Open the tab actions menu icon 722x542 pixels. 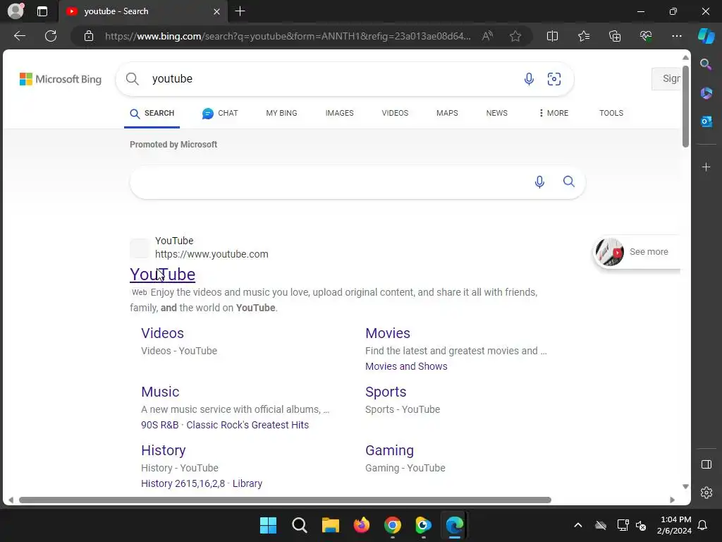42,11
